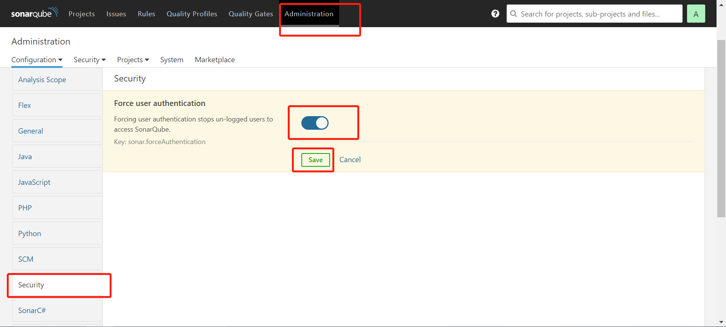The image size is (726, 327).
Task: Select PHP settings category
Action: pyautogui.click(x=57, y=208)
